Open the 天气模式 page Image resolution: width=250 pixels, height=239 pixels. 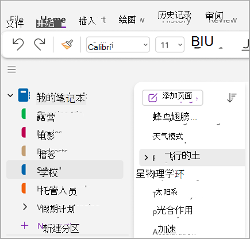pos(168,136)
